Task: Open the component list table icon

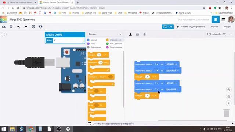Action: (223, 19)
